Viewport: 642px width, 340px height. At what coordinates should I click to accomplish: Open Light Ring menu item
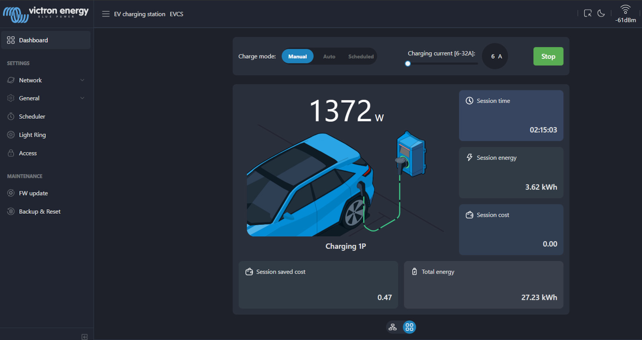coord(46,135)
